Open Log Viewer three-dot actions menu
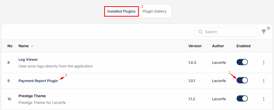 click(x=264, y=63)
